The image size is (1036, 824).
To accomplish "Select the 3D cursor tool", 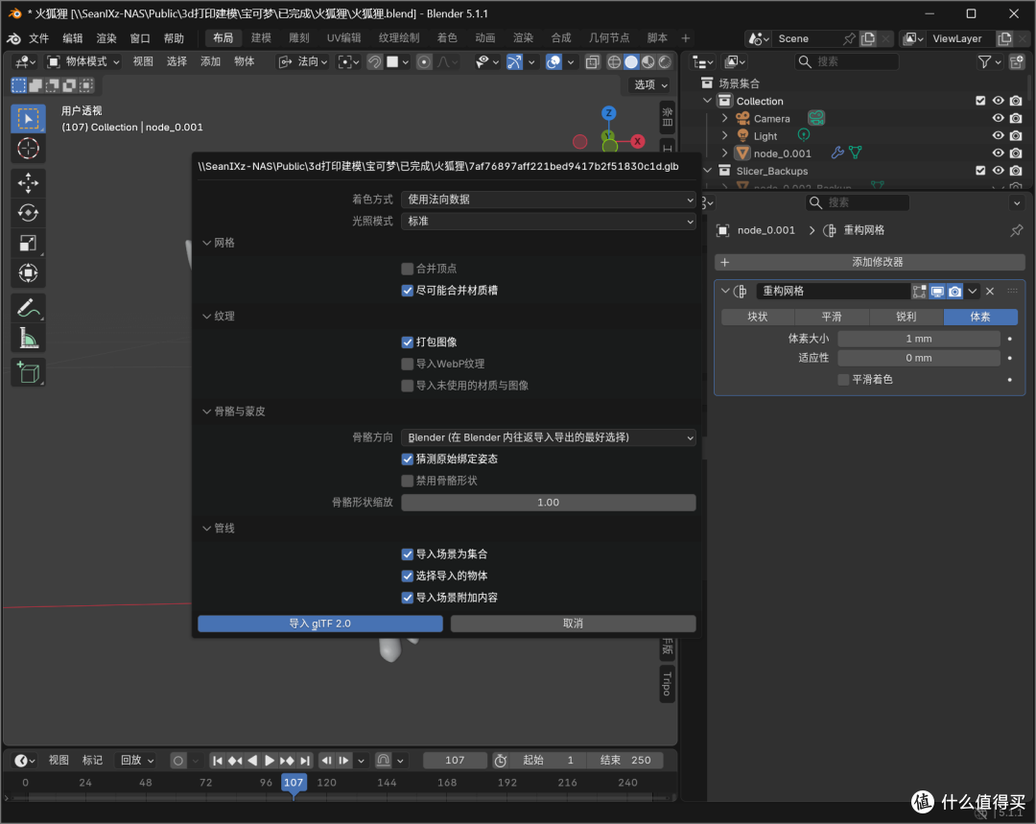I will (x=28, y=149).
